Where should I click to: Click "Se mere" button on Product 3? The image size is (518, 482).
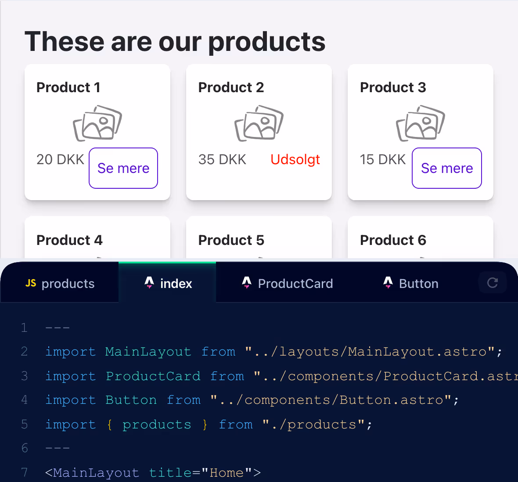pos(447,168)
